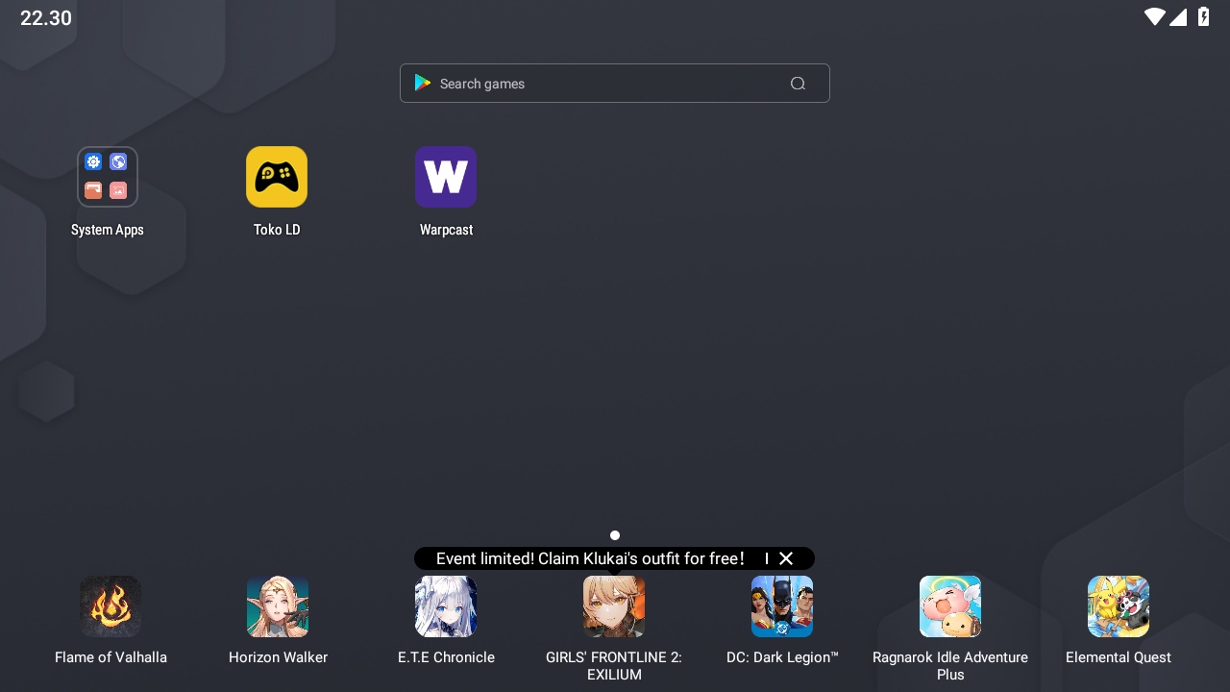Viewport: 1230px width, 692px height.
Task: Click the "Horizon Walker" label
Action: click(x=278, y=657)
